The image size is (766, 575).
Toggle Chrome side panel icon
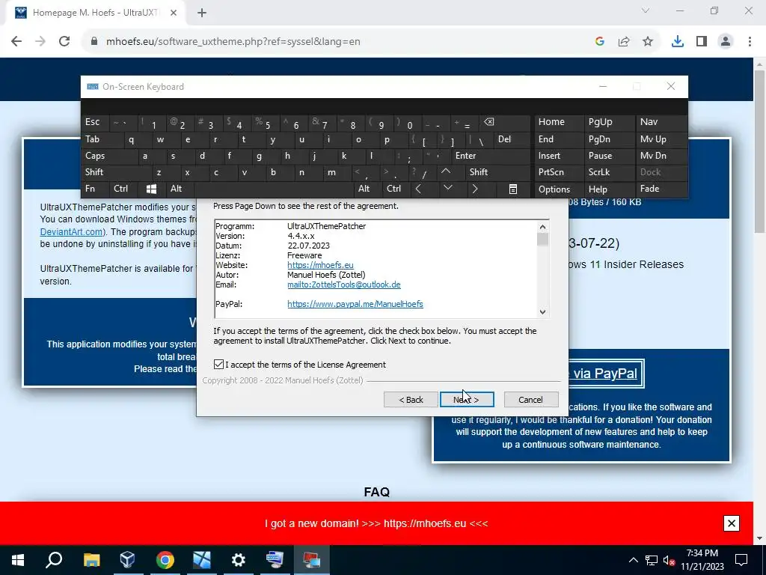(x=702, y=42)
